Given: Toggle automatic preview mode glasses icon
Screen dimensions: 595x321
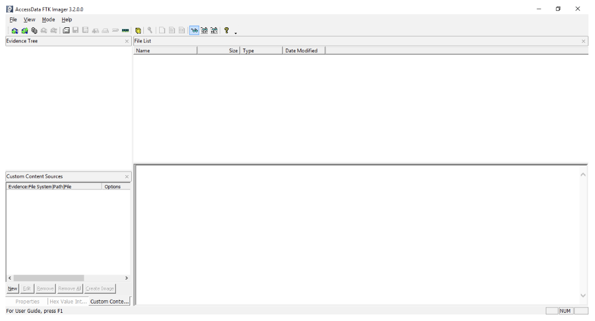Looking at the screenshot, I should tap(194, 31).
